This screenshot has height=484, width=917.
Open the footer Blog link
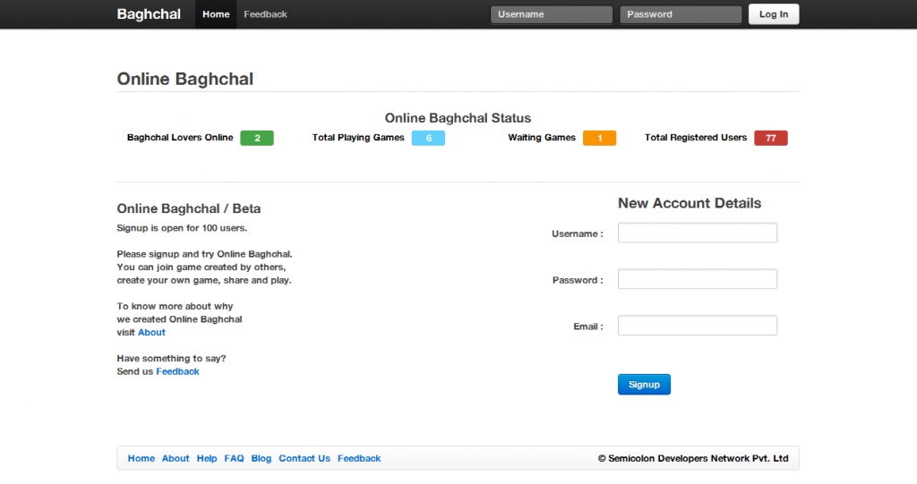261,458
